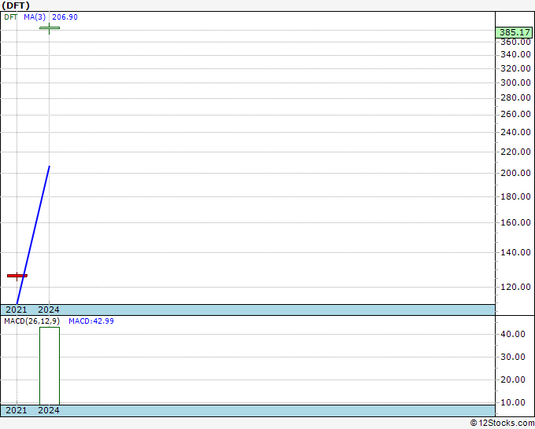Screen dimensions: 535x429
Task: Click 2021 on the price chart axis
Action: coord(17,310)
